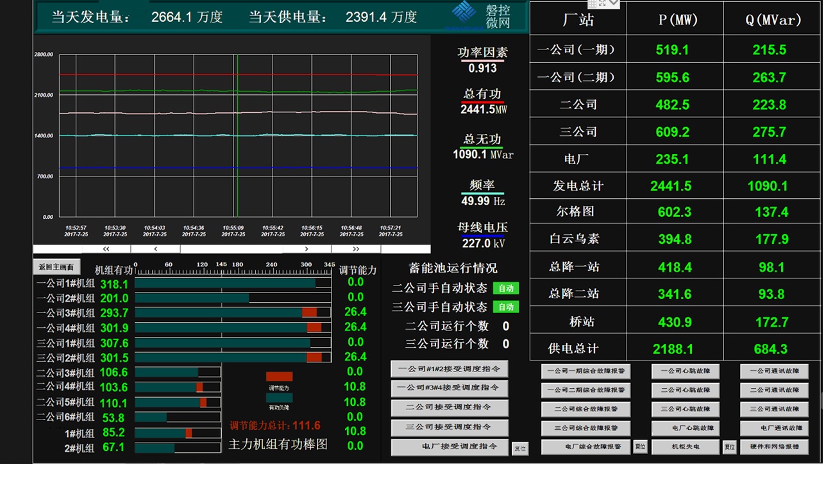The width and height of the screenshot is (826, 485).
Task: Click 三公司接受调度指令 button
Action: tap(450, 427)
